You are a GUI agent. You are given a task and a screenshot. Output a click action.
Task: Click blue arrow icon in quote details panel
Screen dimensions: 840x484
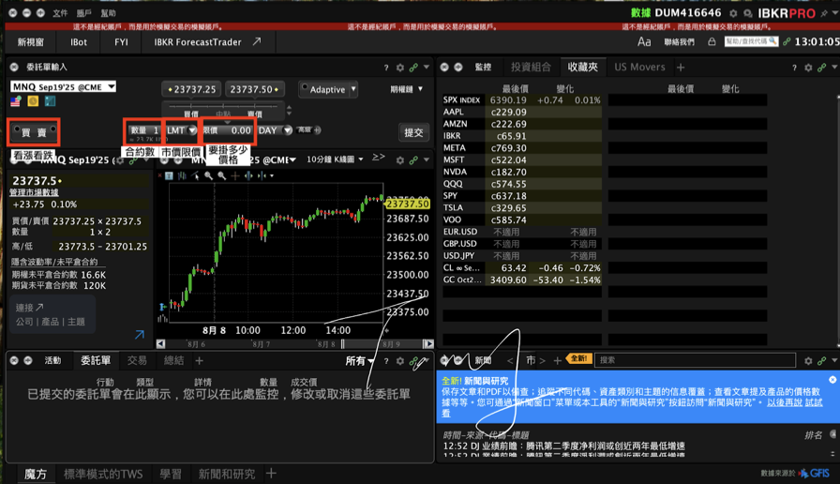coord(140,335)
